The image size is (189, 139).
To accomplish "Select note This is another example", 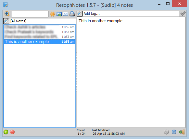I will [40, 42].
